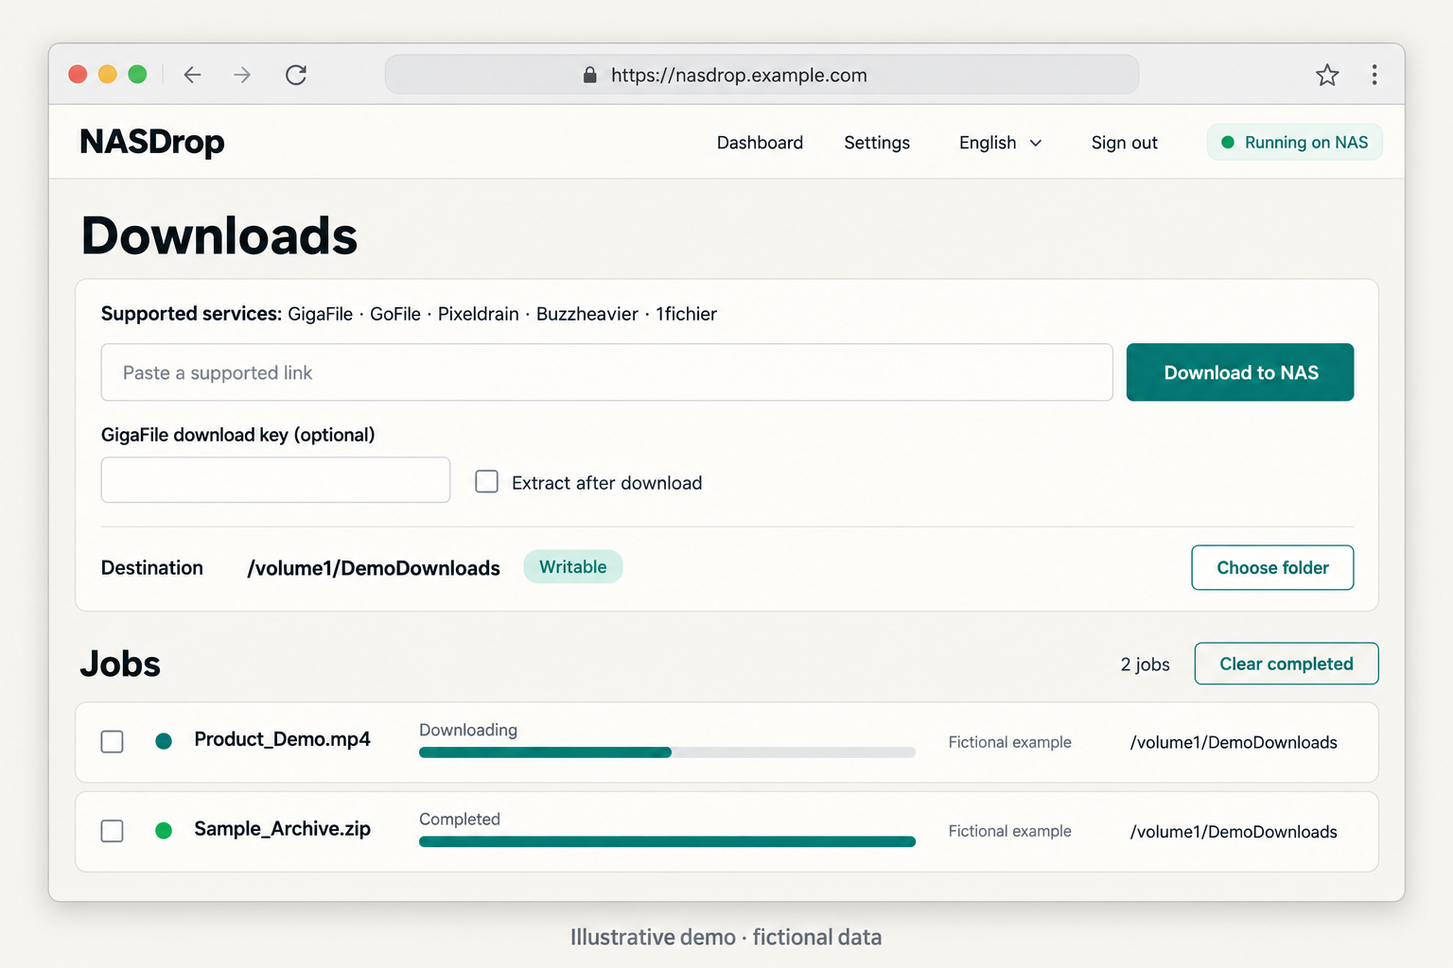
Task: Click the folder path in Sample_Archive.zip row
Action: point(1234,832)
